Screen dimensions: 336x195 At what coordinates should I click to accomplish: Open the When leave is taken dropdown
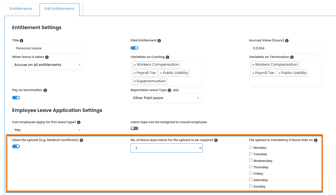[48, 65]
